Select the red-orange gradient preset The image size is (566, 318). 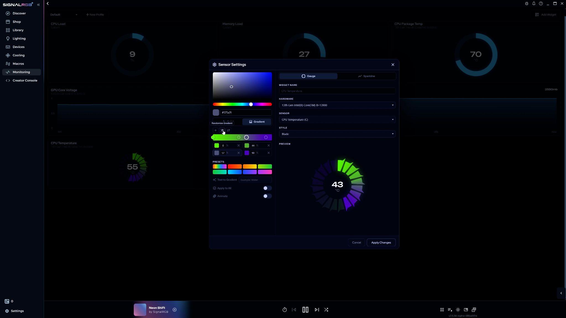tap(235, 166)
